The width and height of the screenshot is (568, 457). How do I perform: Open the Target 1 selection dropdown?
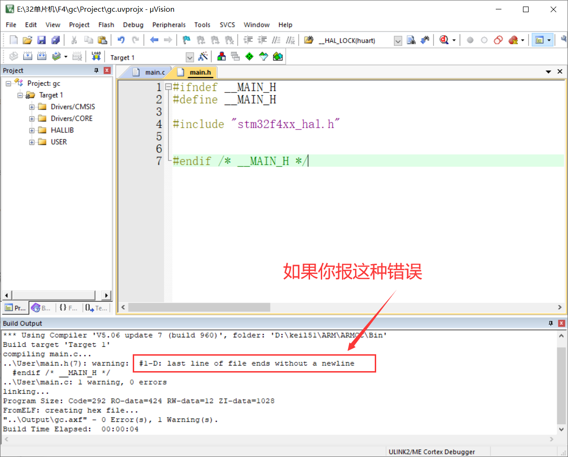189,57
